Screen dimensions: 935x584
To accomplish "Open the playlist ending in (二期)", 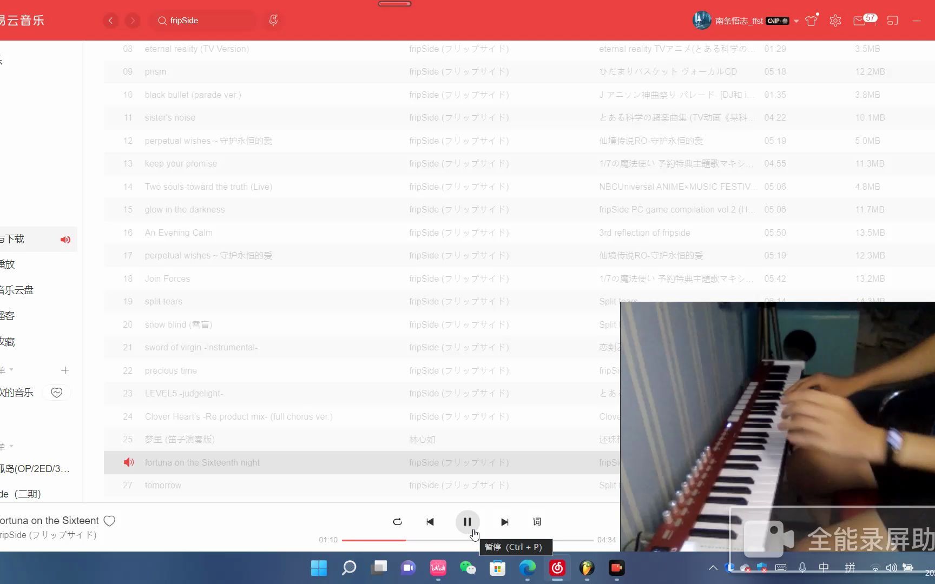I will coord(21,494).
